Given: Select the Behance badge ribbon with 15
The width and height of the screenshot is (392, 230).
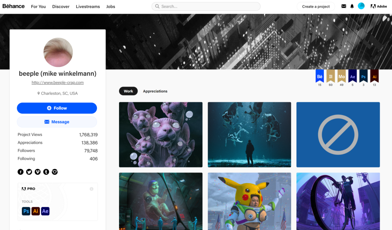Looking at the screenshot, I should click(319, 76).
